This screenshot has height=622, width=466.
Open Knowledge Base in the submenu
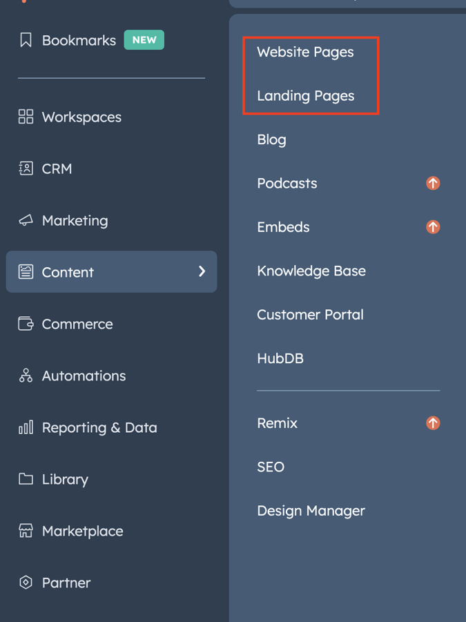click(311, 271)
